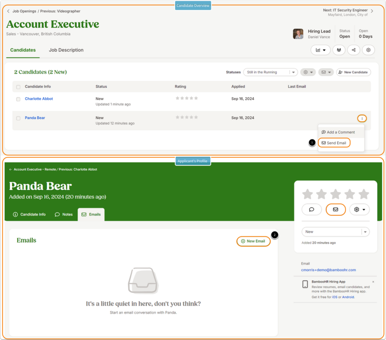Image resolution: width=386 pixels, height=340 pixels.
Task: Open the Candidate Info tab
Action: point(29,214)
